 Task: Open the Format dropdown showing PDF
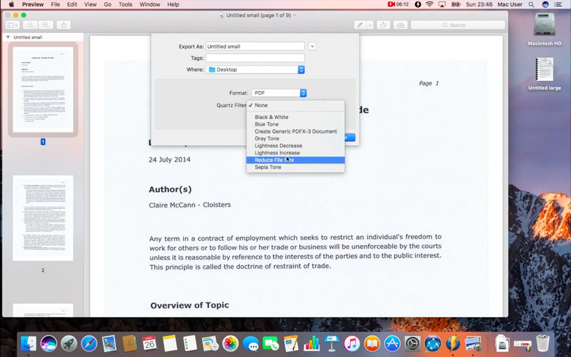click(279, 92)
